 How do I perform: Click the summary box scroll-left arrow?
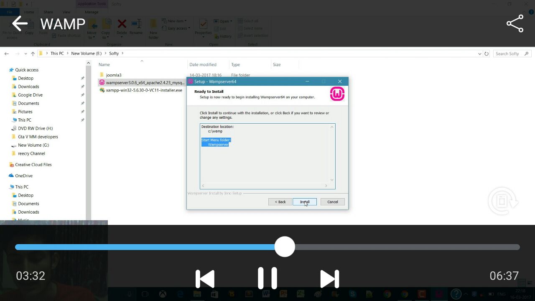(x=203, y=186)
